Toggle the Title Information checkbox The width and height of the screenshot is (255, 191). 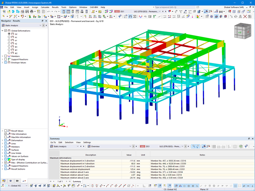[x=6, y=134]
